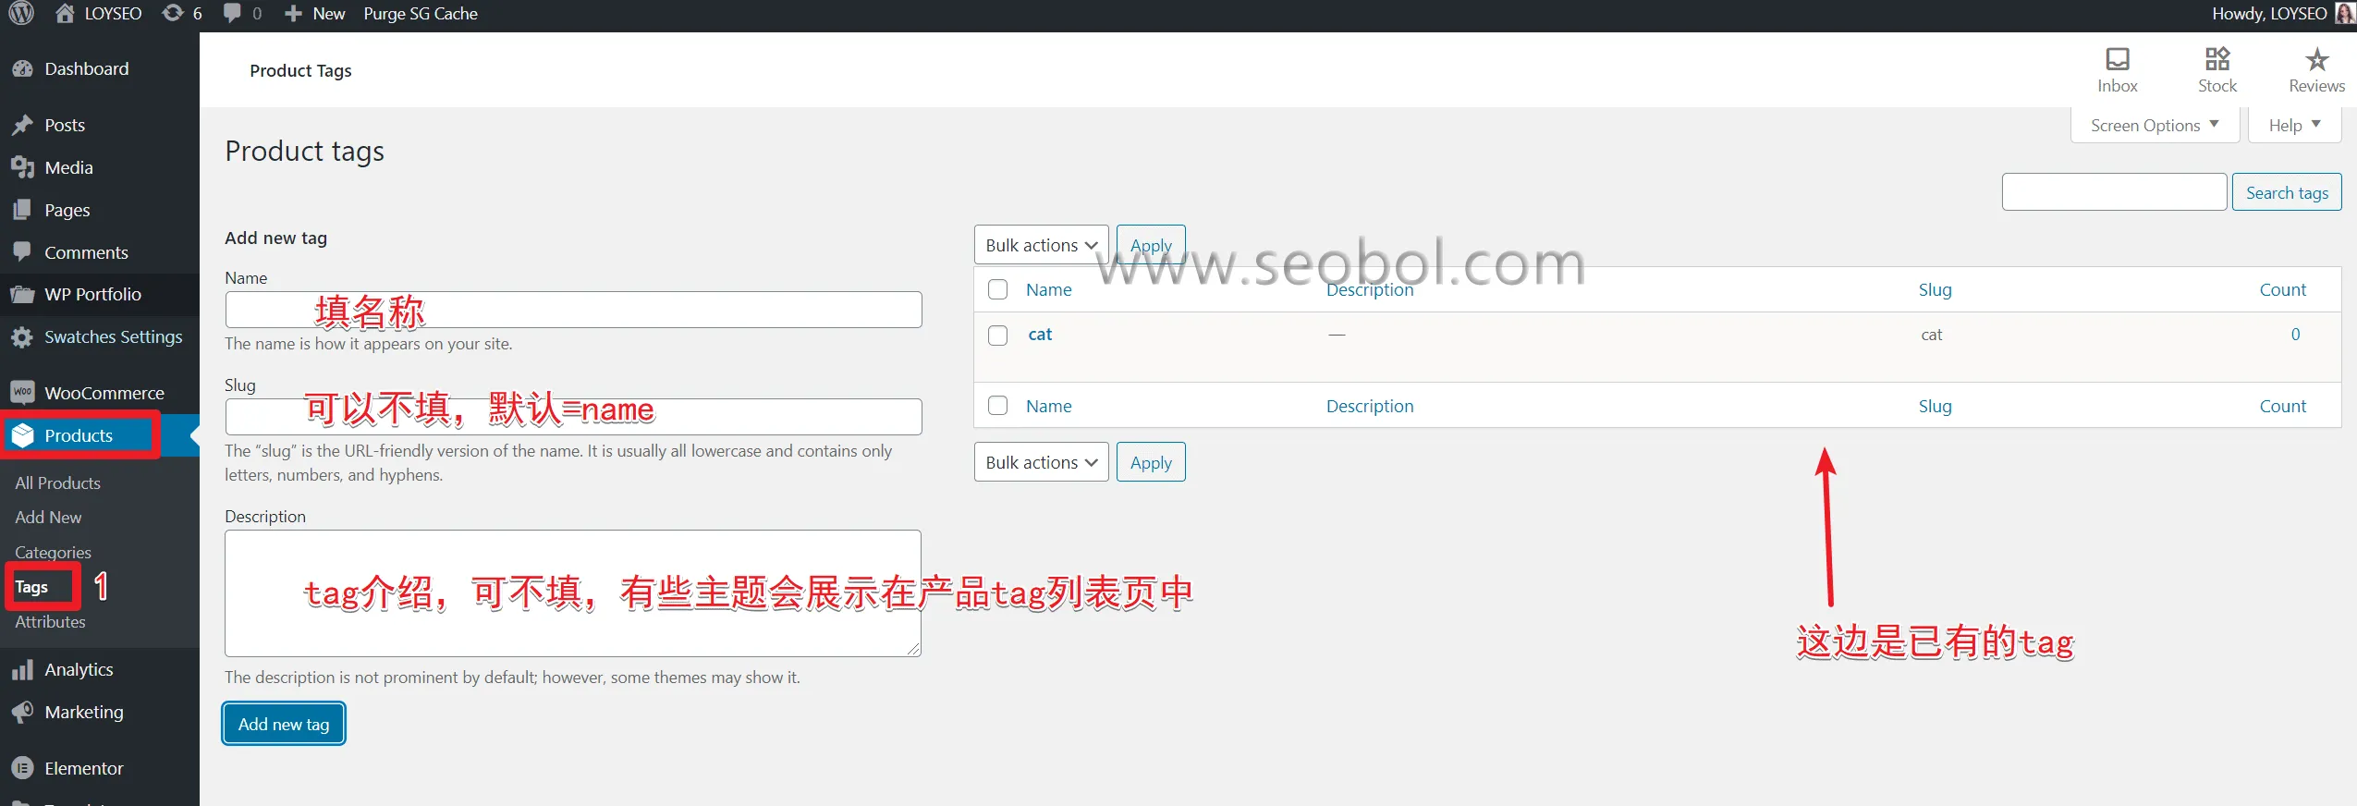Click the Marketing megaphone icon

pos(22,712)
